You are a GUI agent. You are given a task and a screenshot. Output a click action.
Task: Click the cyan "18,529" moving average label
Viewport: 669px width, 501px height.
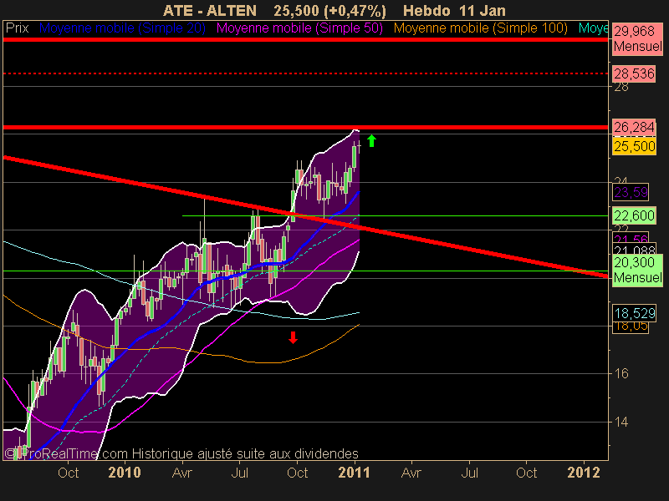tap(634, 313)
